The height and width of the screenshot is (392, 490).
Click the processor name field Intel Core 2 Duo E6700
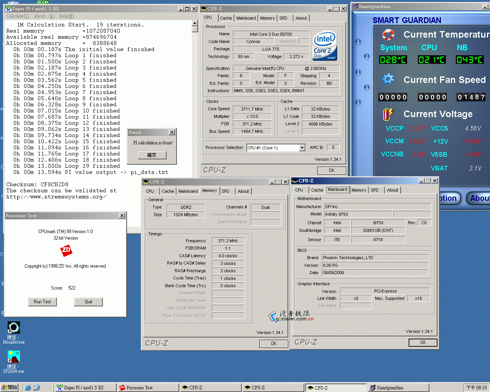point(271,34)
